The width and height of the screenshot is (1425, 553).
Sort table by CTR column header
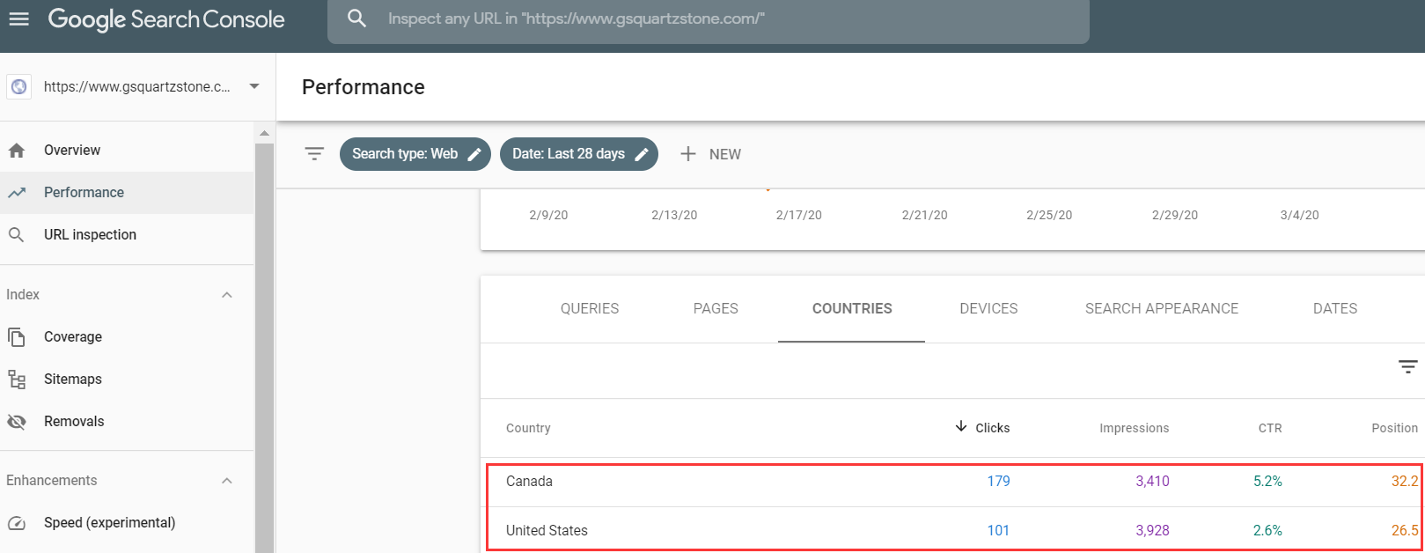point(1270,428)
